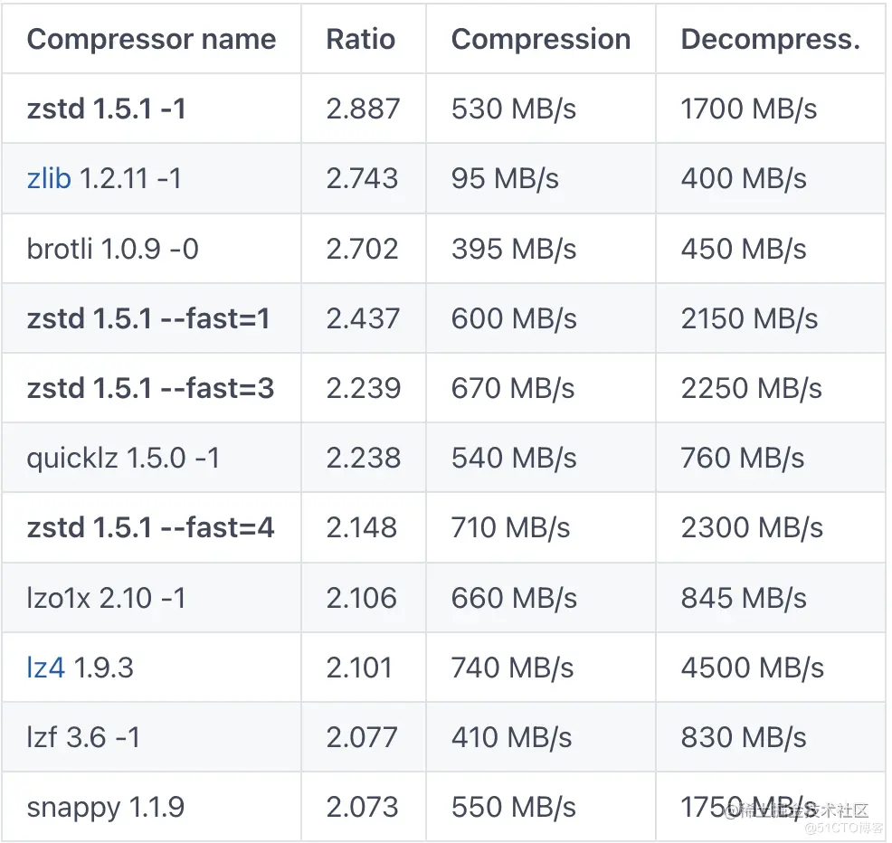The height and width of the screenshot is (843, 892).
Task: Select the Compression column header
Action: click(541, 39)
